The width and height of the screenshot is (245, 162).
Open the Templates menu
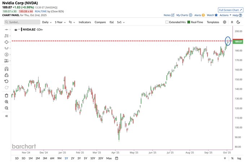click(213, 22)
